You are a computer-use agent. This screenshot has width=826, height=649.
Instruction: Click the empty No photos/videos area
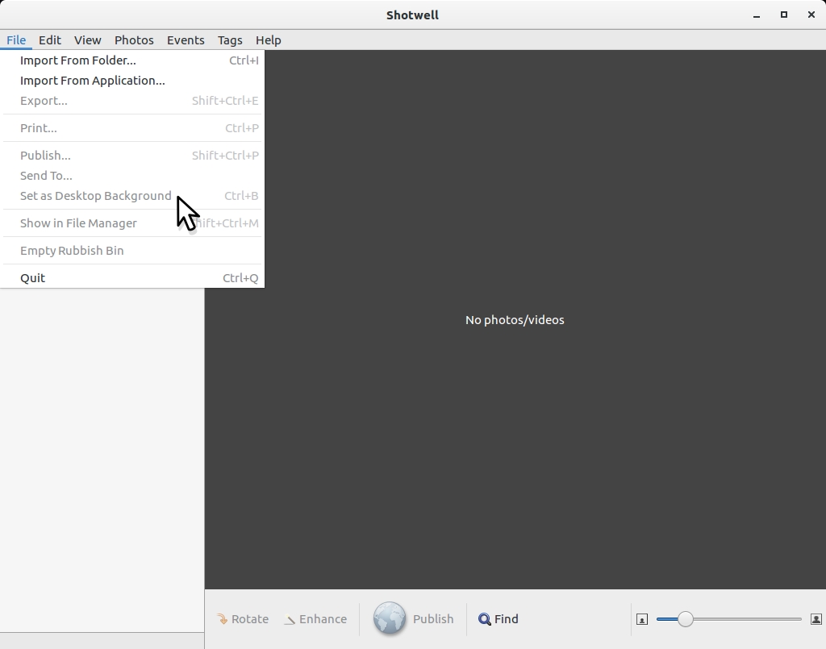click(515, 403)
